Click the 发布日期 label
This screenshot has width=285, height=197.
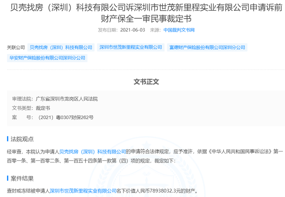108,30
